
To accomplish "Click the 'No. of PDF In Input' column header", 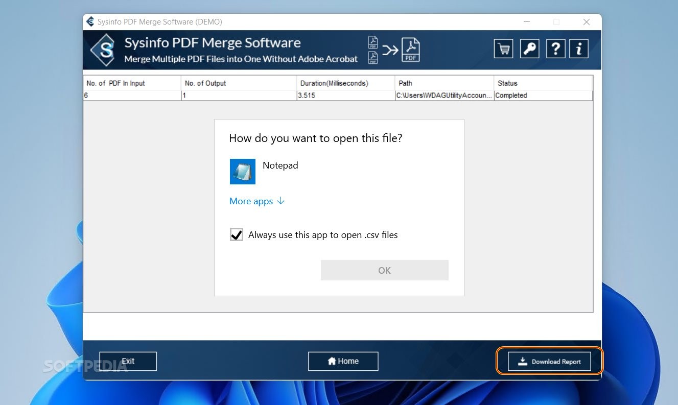I will pyautogui.click(x=132, y=83).
